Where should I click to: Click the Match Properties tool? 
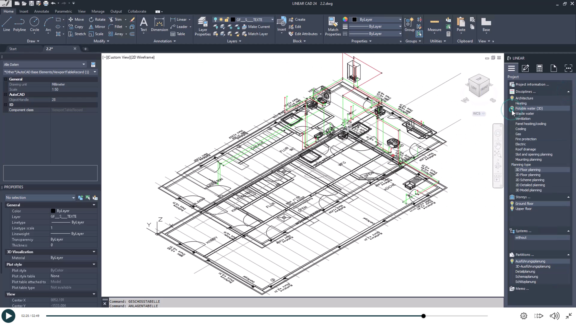333,26
